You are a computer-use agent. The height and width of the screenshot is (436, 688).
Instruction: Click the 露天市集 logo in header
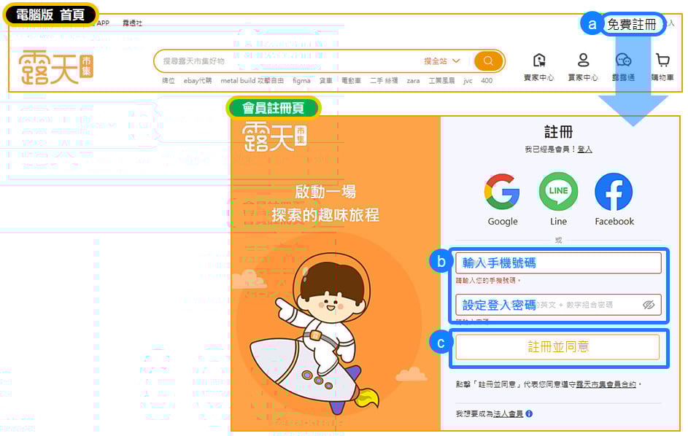(x=55, y=67)
